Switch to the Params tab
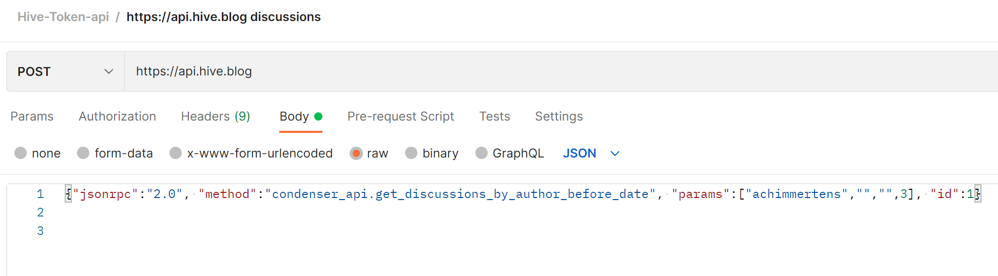Screen dimensions: 998x276 click(32, 116)
